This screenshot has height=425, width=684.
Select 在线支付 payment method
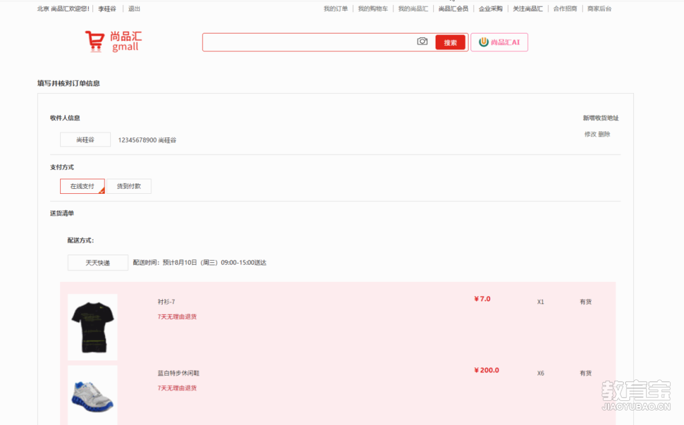(82, 186)
